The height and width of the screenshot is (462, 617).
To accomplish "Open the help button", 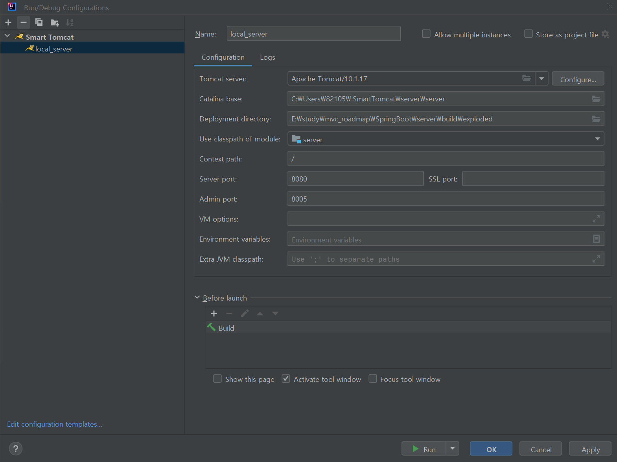I will pyautogui.click(x=16, y=449).
